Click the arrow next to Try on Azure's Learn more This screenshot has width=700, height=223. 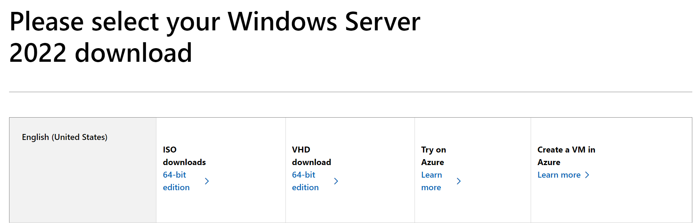click(x=459, y=181)
